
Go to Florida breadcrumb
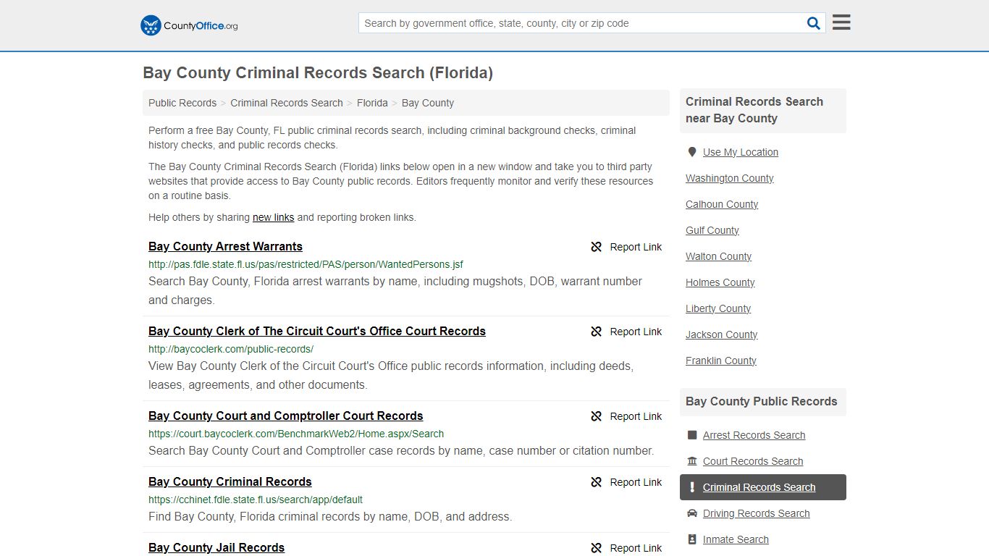point(372,103)
